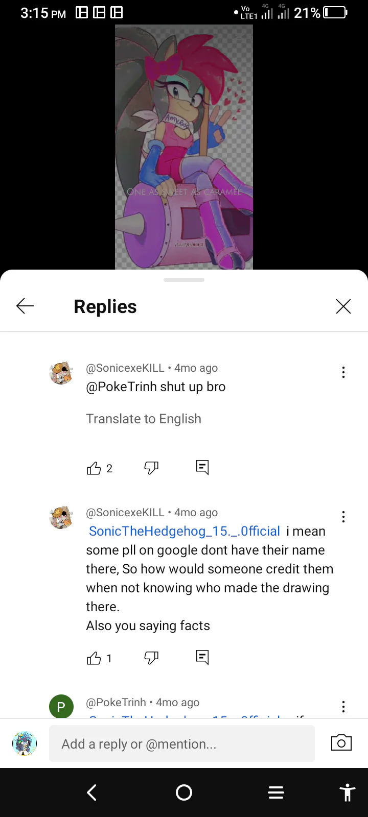Open SonicTheHedgehog_15._.0fficial mention link

[x=185, y=531]
